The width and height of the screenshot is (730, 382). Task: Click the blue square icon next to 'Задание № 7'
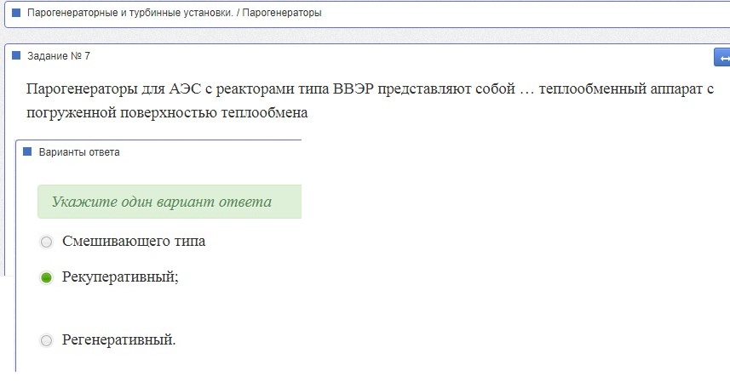[16, 56]
